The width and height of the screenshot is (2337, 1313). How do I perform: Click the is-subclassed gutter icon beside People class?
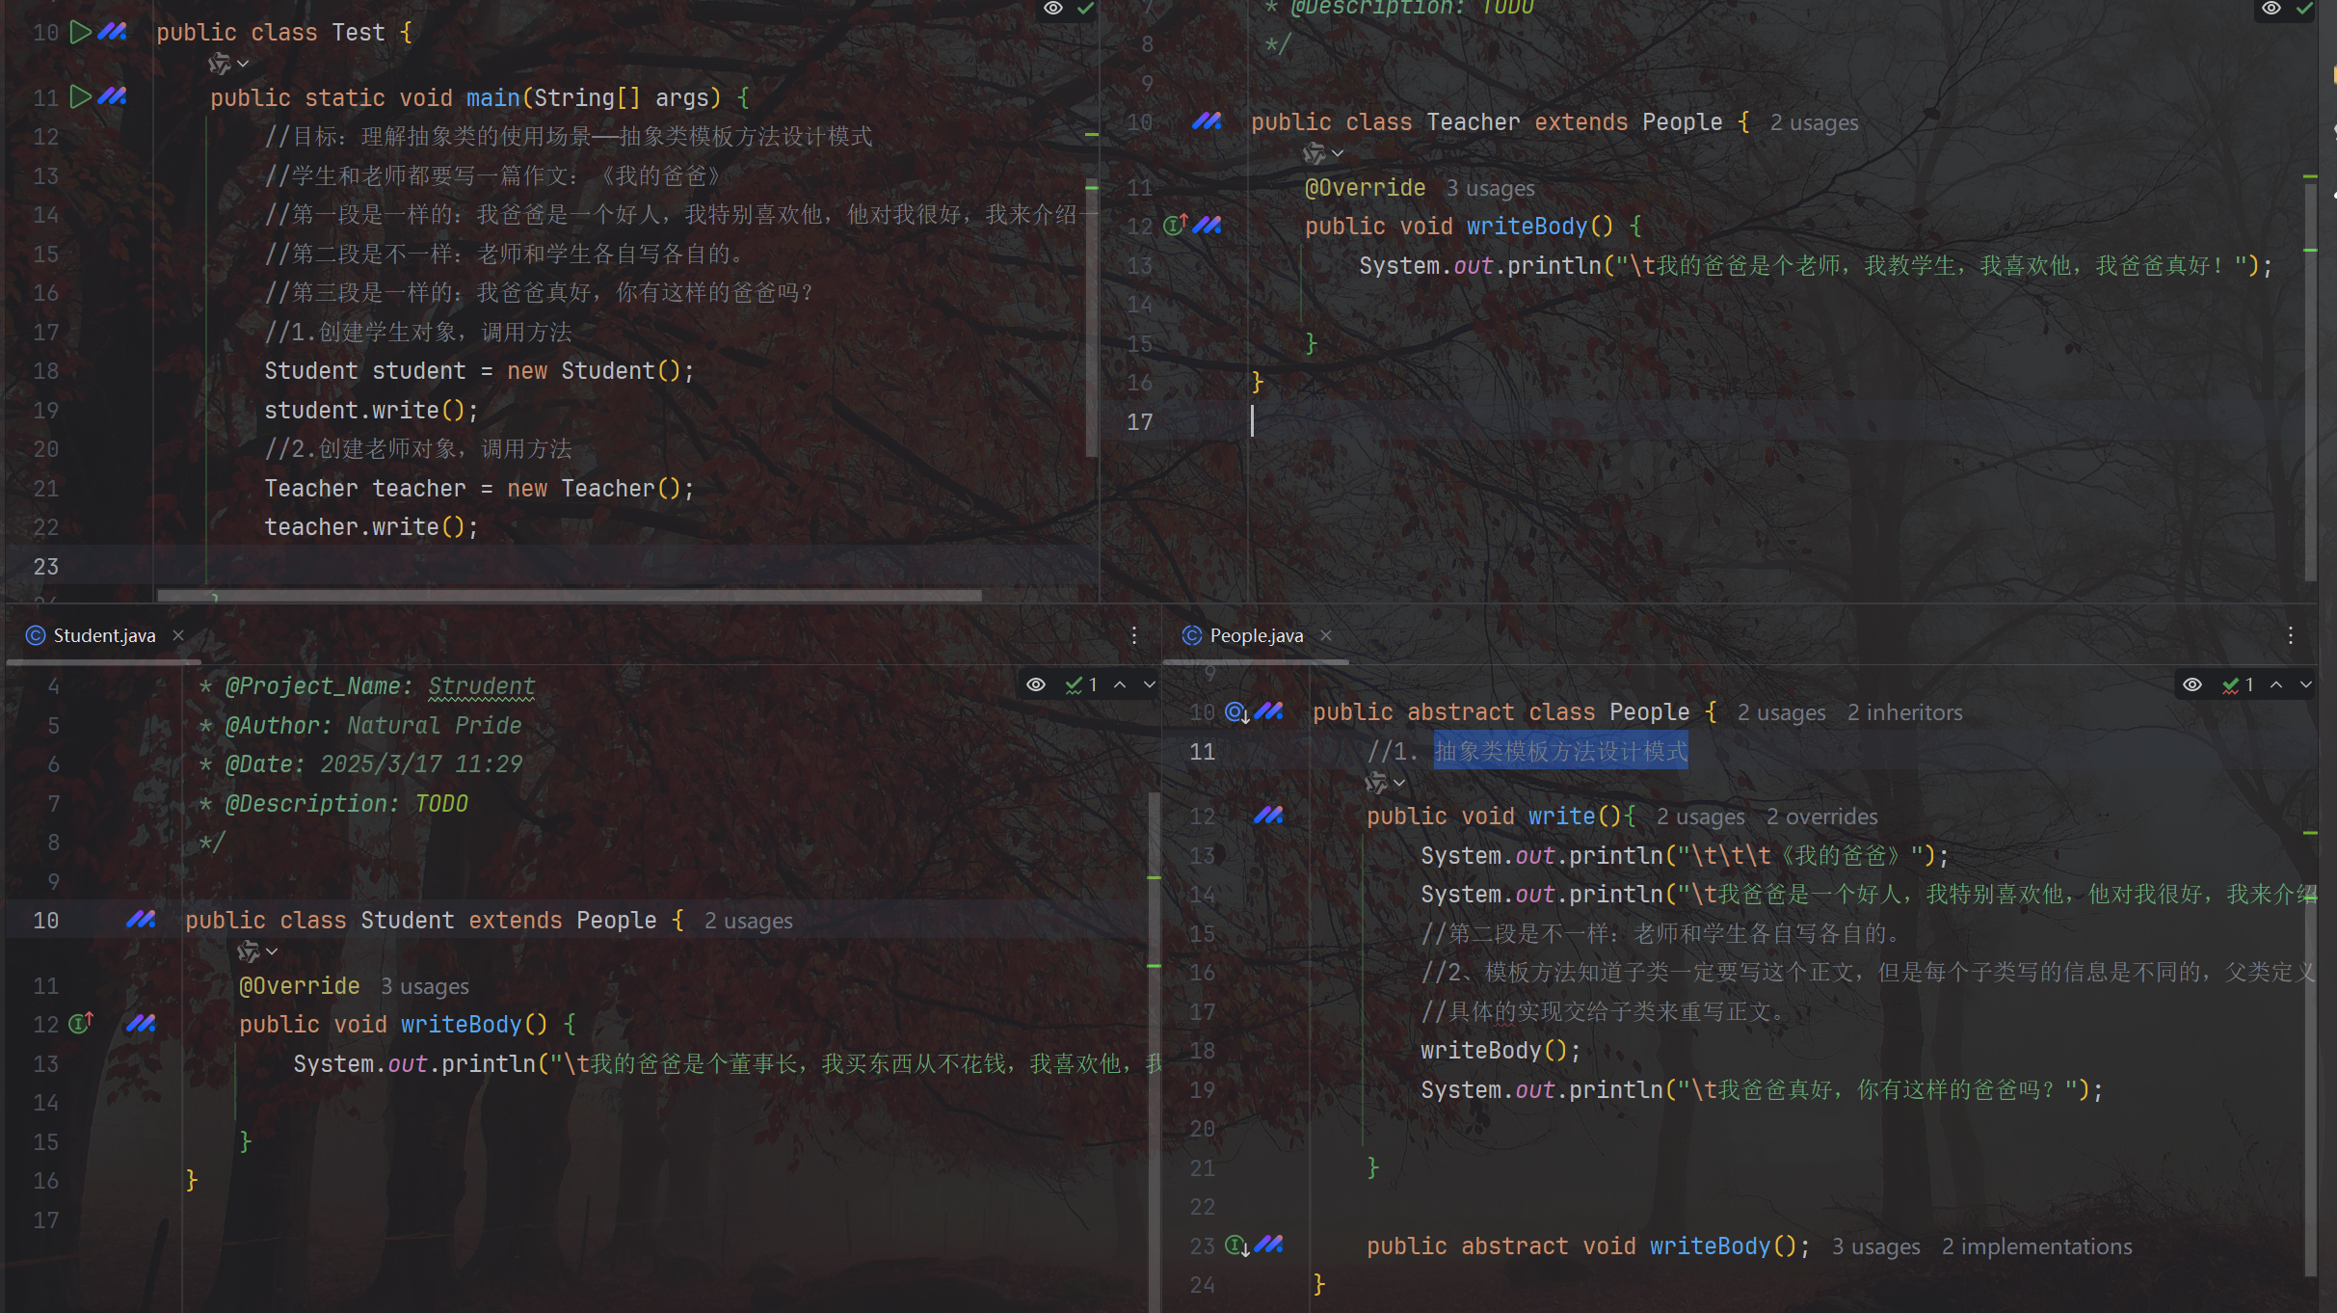[1236, 712]
